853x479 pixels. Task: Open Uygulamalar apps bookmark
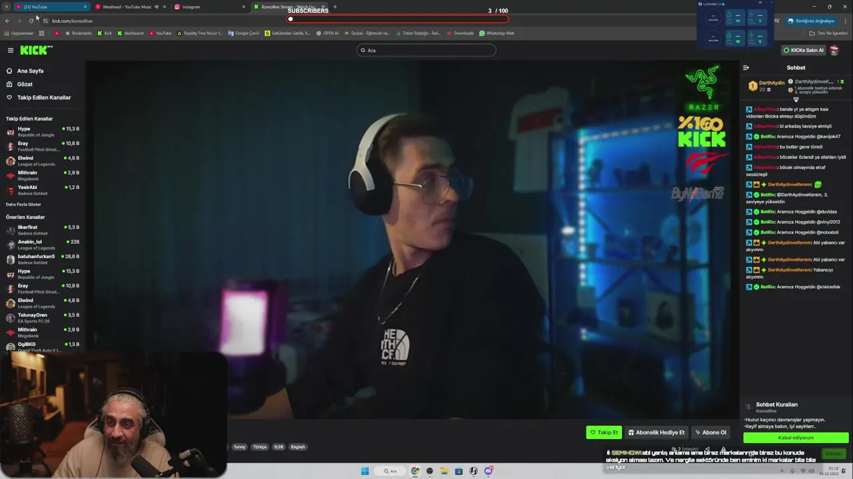click(19, 33)
